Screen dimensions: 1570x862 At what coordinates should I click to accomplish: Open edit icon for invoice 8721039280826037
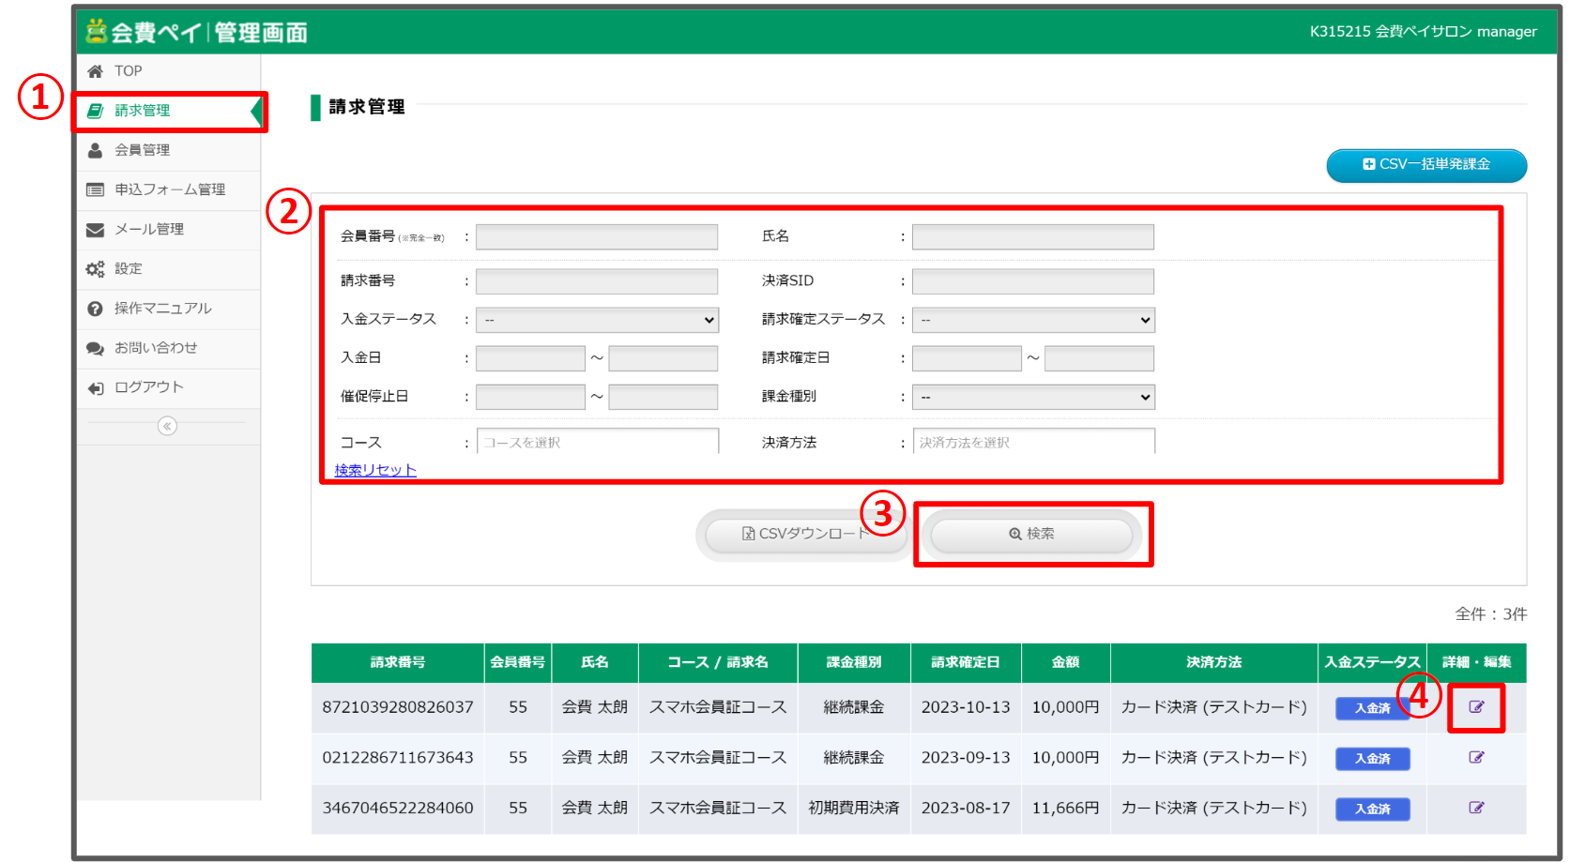pos(1476,707)
